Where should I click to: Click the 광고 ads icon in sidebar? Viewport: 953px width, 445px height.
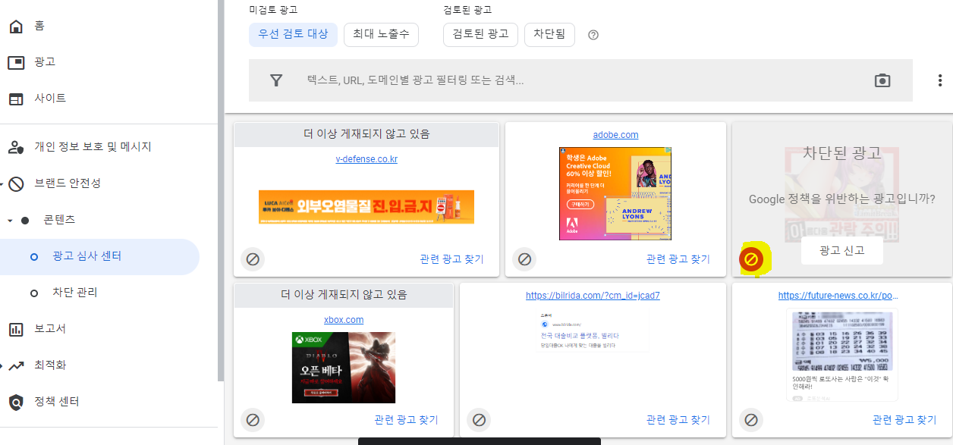16,62
